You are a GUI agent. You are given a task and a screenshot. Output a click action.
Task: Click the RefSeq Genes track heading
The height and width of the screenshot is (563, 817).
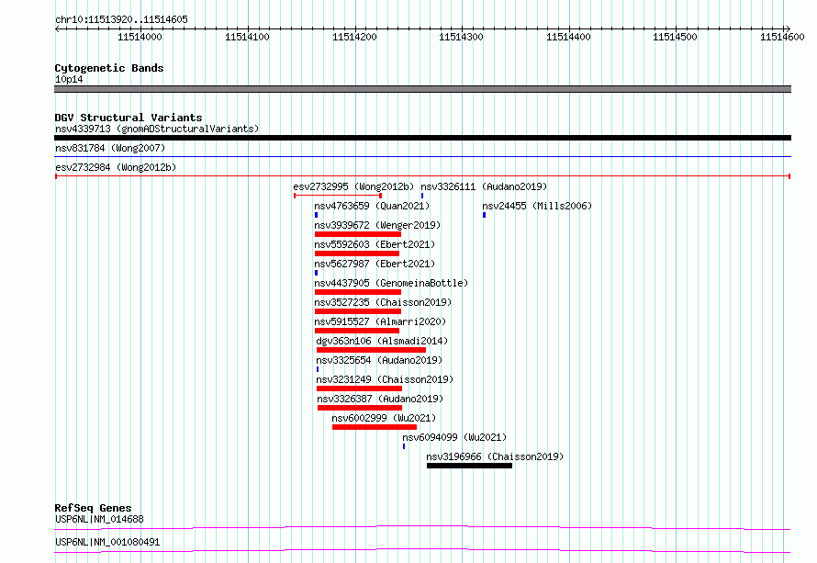93,508
